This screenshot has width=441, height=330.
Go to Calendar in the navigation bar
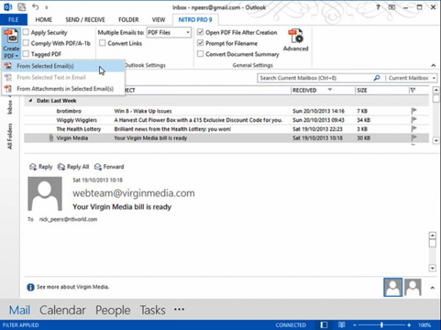pos(62,309)
